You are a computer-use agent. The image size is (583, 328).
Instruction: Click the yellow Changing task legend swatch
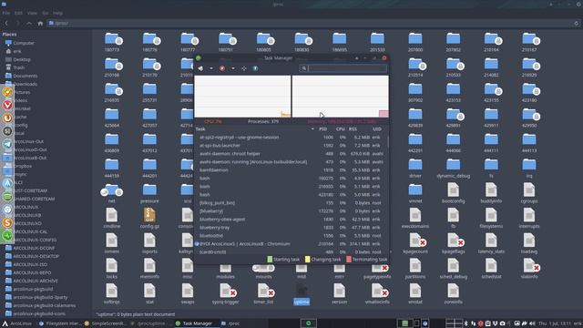[308, 259]
